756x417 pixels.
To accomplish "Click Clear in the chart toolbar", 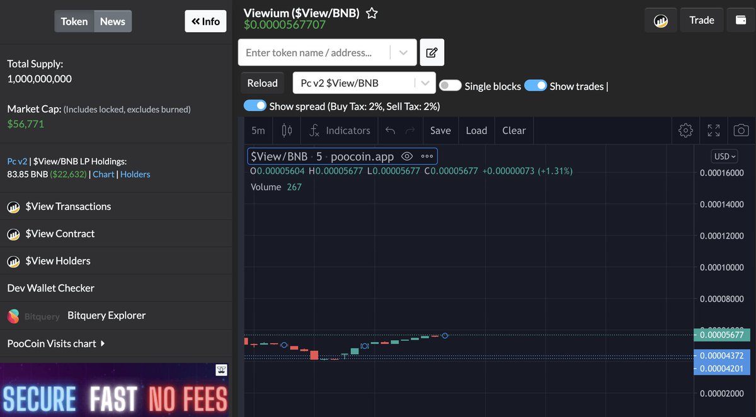I will point(514,130).
